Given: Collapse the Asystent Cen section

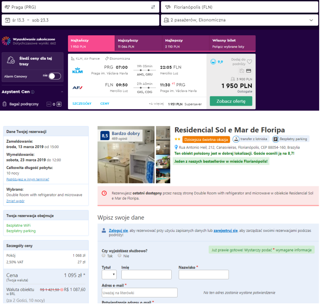Looking at the screenshot, I should tap(62, 92).
